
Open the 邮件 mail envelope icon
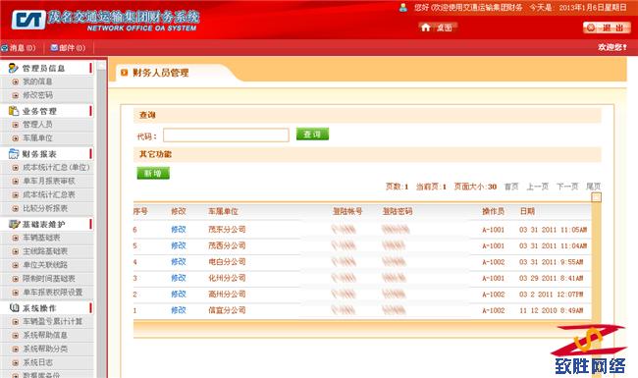54,47
